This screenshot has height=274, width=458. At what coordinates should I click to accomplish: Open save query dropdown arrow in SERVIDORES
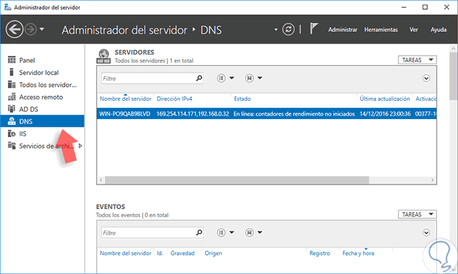(260, 78)
